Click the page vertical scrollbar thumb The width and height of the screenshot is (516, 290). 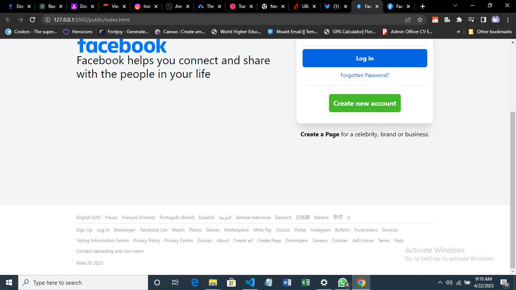click(x=512, y=190)
